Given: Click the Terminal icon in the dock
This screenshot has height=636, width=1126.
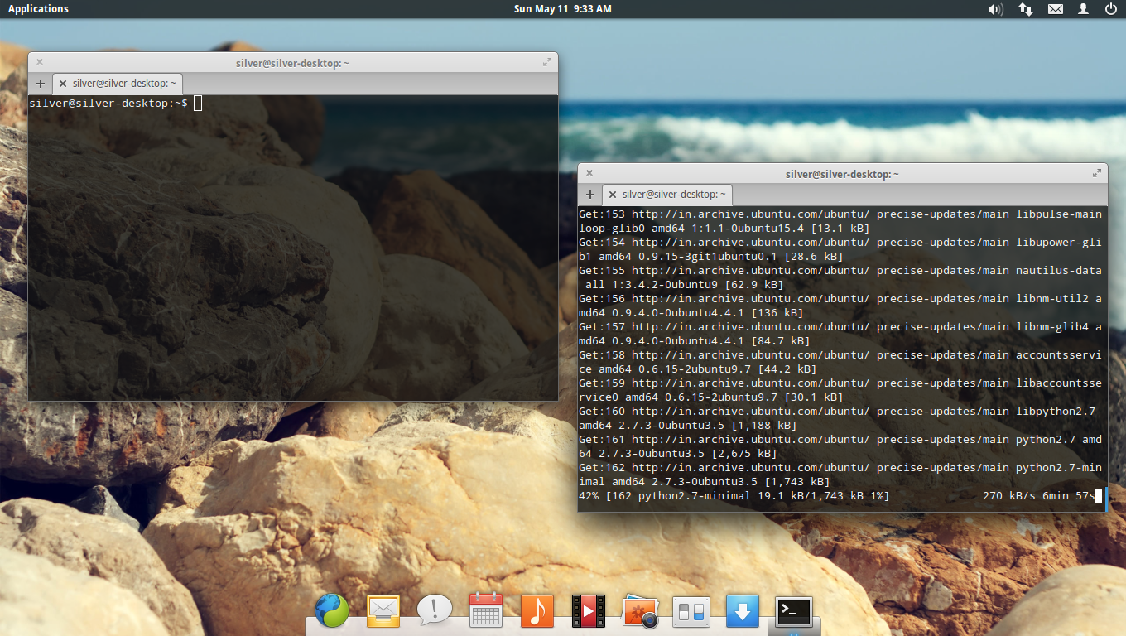Looking at the screenshot, I should tap(794, 611).
